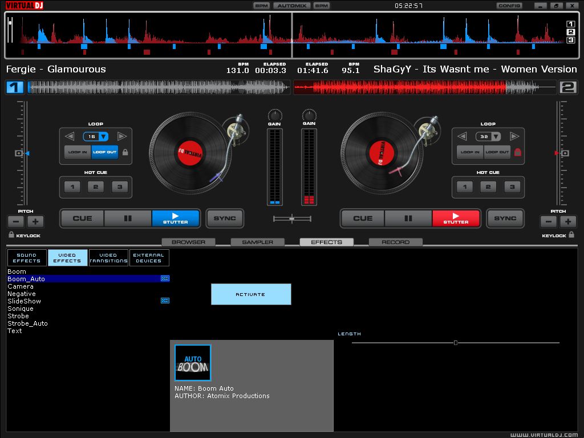Sync the right deck

tap(505, 218)
